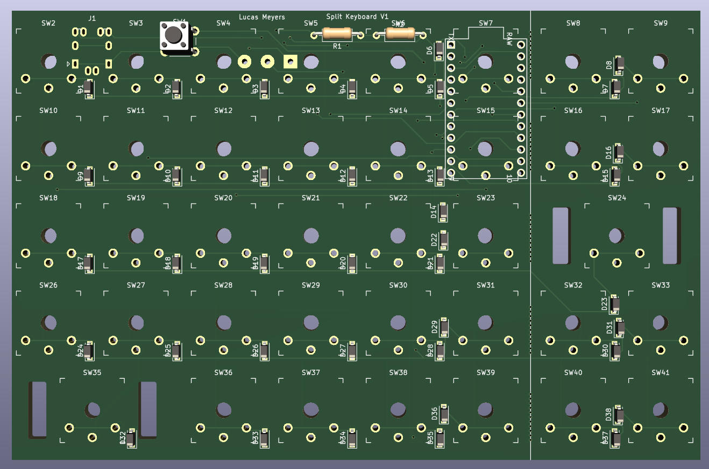This screenshot has height=469, width=709.
Task: Click the Lucas Meyers silkscreen text
Action: (262, 17)
